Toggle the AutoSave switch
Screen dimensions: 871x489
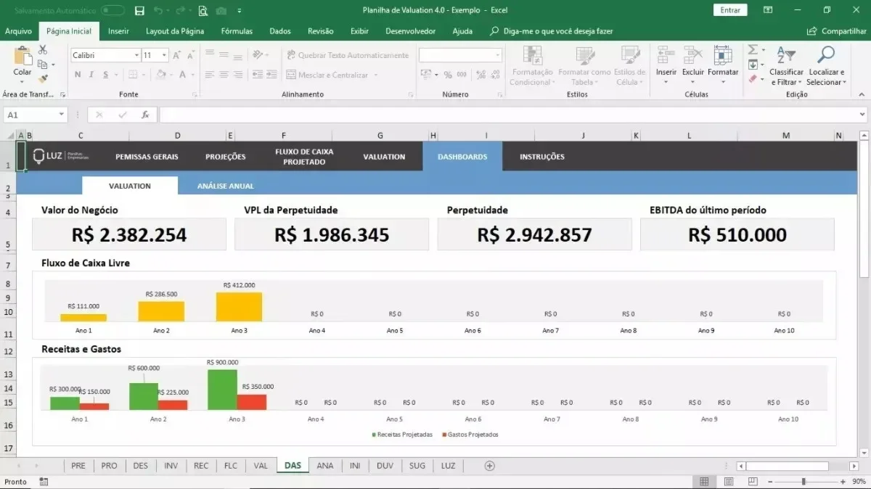[x=113, y=10]
